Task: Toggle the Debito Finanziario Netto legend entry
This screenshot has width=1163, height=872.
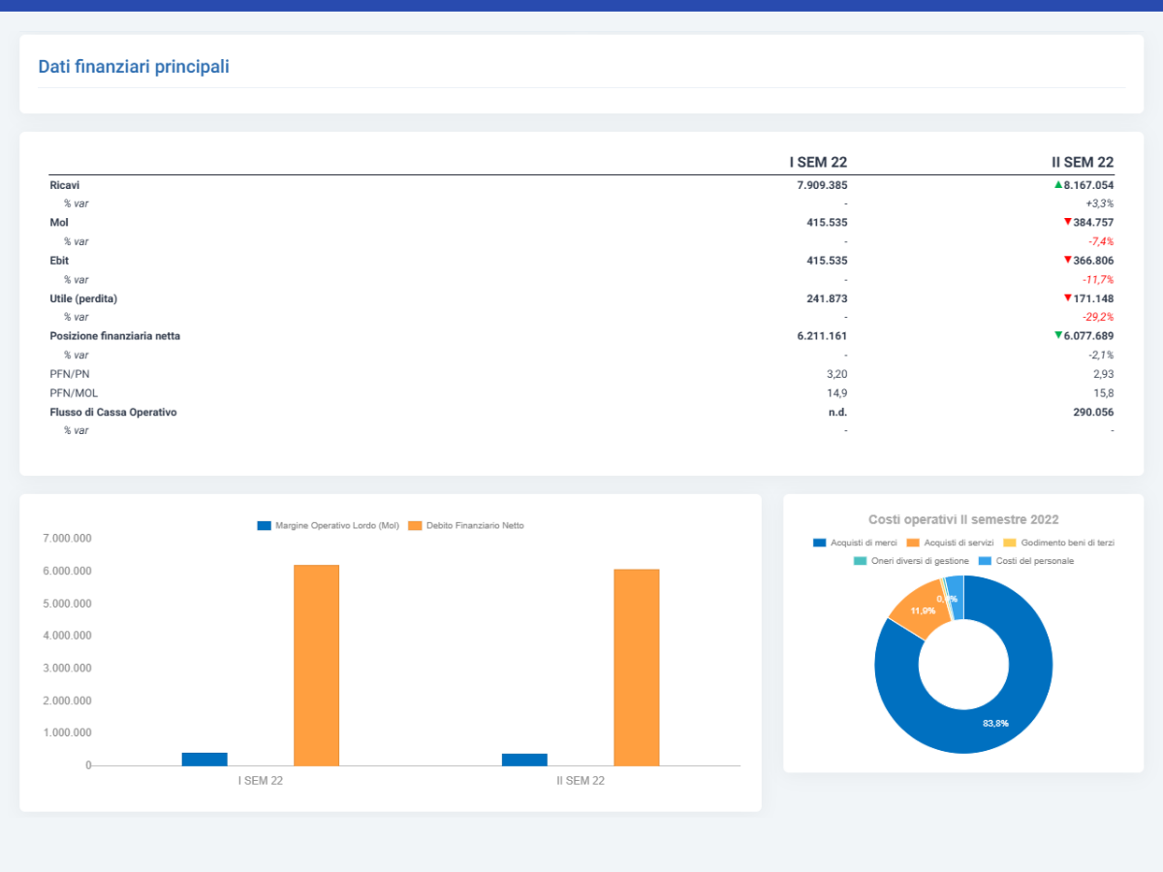Action: (466, 525)
